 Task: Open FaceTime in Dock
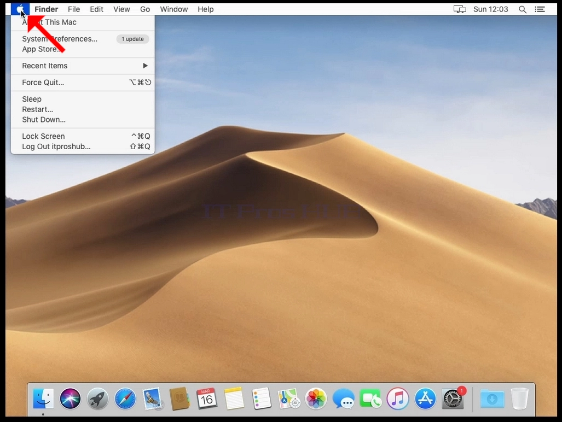[x=370, y=398]
